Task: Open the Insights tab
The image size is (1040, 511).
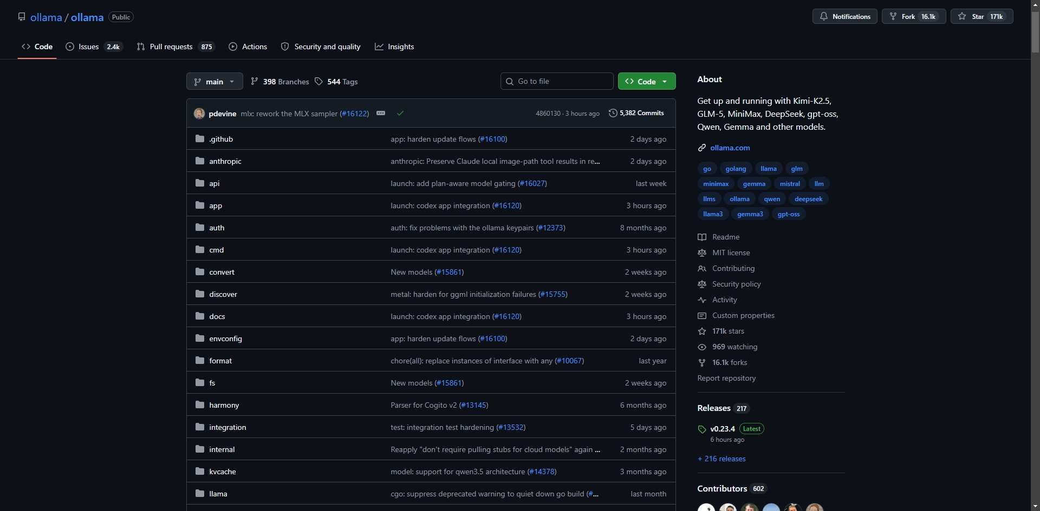Action: click(394, 47)
